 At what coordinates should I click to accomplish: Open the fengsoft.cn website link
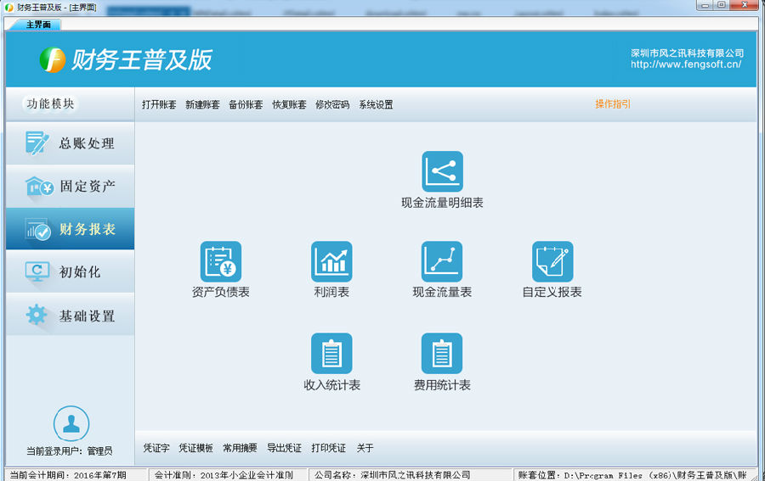[x=686, y=64]
